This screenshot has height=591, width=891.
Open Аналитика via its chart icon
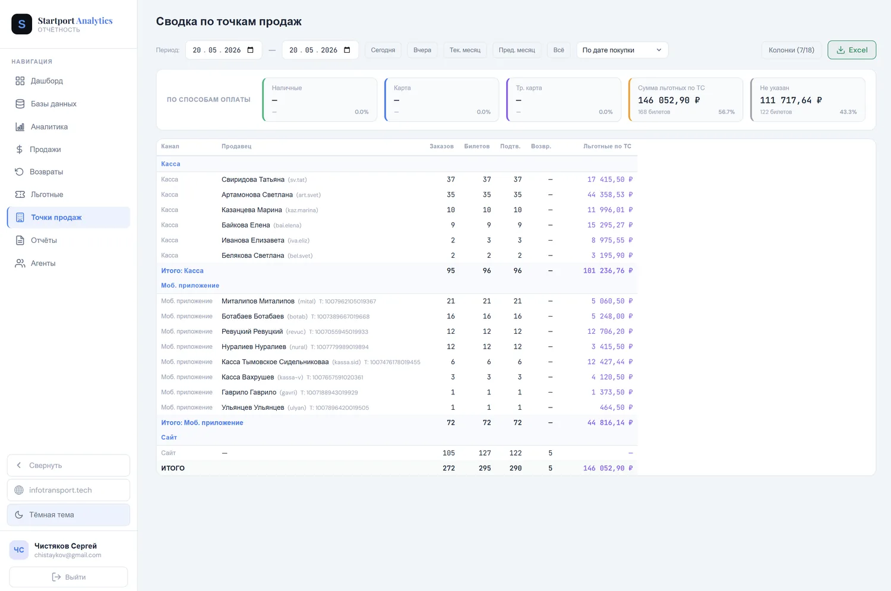(20, 127)
